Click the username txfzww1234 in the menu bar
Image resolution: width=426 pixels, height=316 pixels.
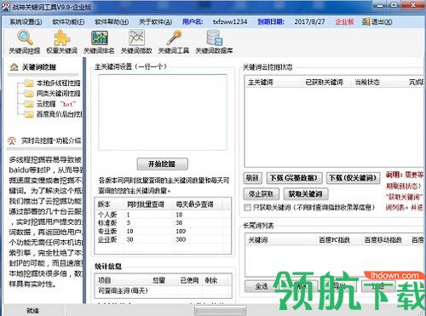230,21
